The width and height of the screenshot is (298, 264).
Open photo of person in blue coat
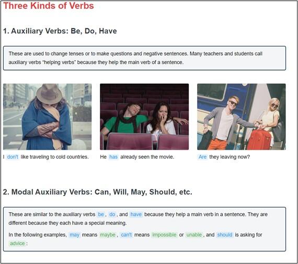48,117
